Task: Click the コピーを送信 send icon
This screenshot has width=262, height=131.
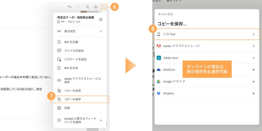Action: (x=59, y=90)
